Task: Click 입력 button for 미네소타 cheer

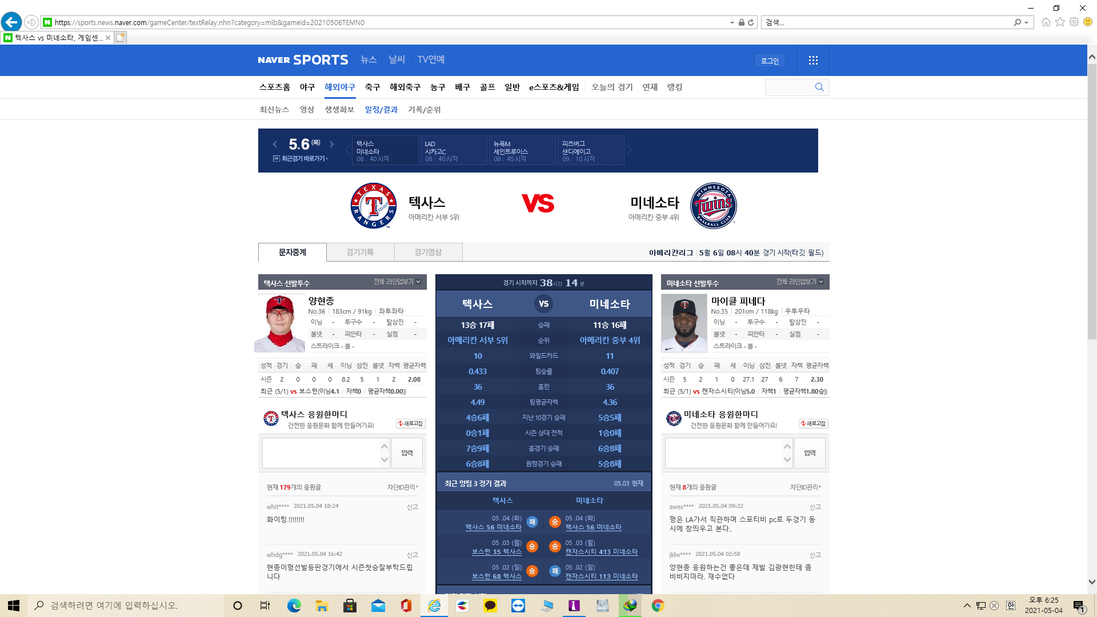Action: [810, 453]
